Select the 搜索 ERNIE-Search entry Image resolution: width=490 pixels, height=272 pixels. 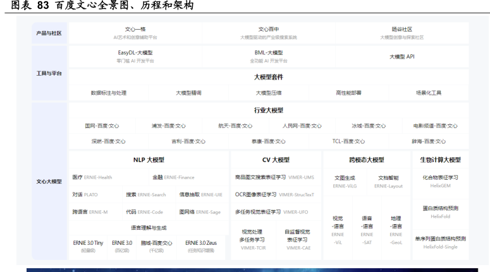pyautogui.click(x=149, y=194)
